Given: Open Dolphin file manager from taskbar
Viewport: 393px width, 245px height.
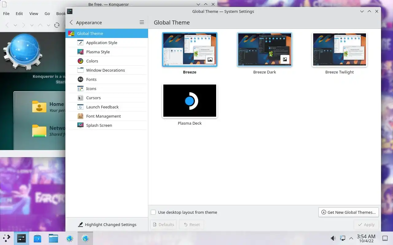Looking at the screenshot, I should [53, 238].
